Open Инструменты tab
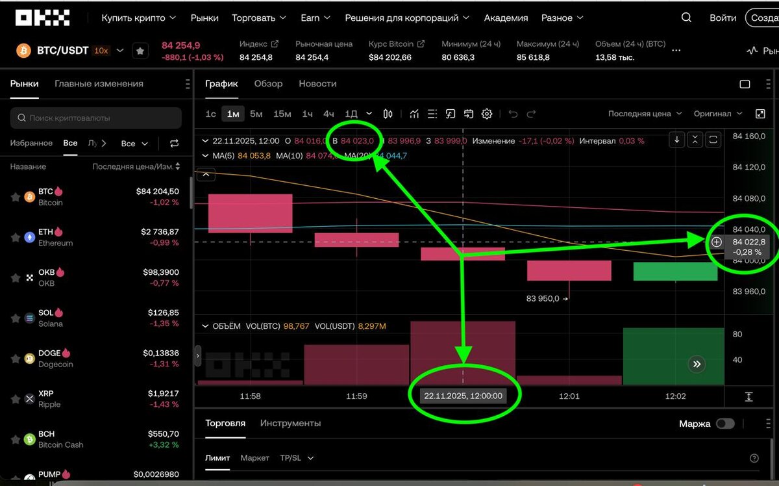 (290, 423)
